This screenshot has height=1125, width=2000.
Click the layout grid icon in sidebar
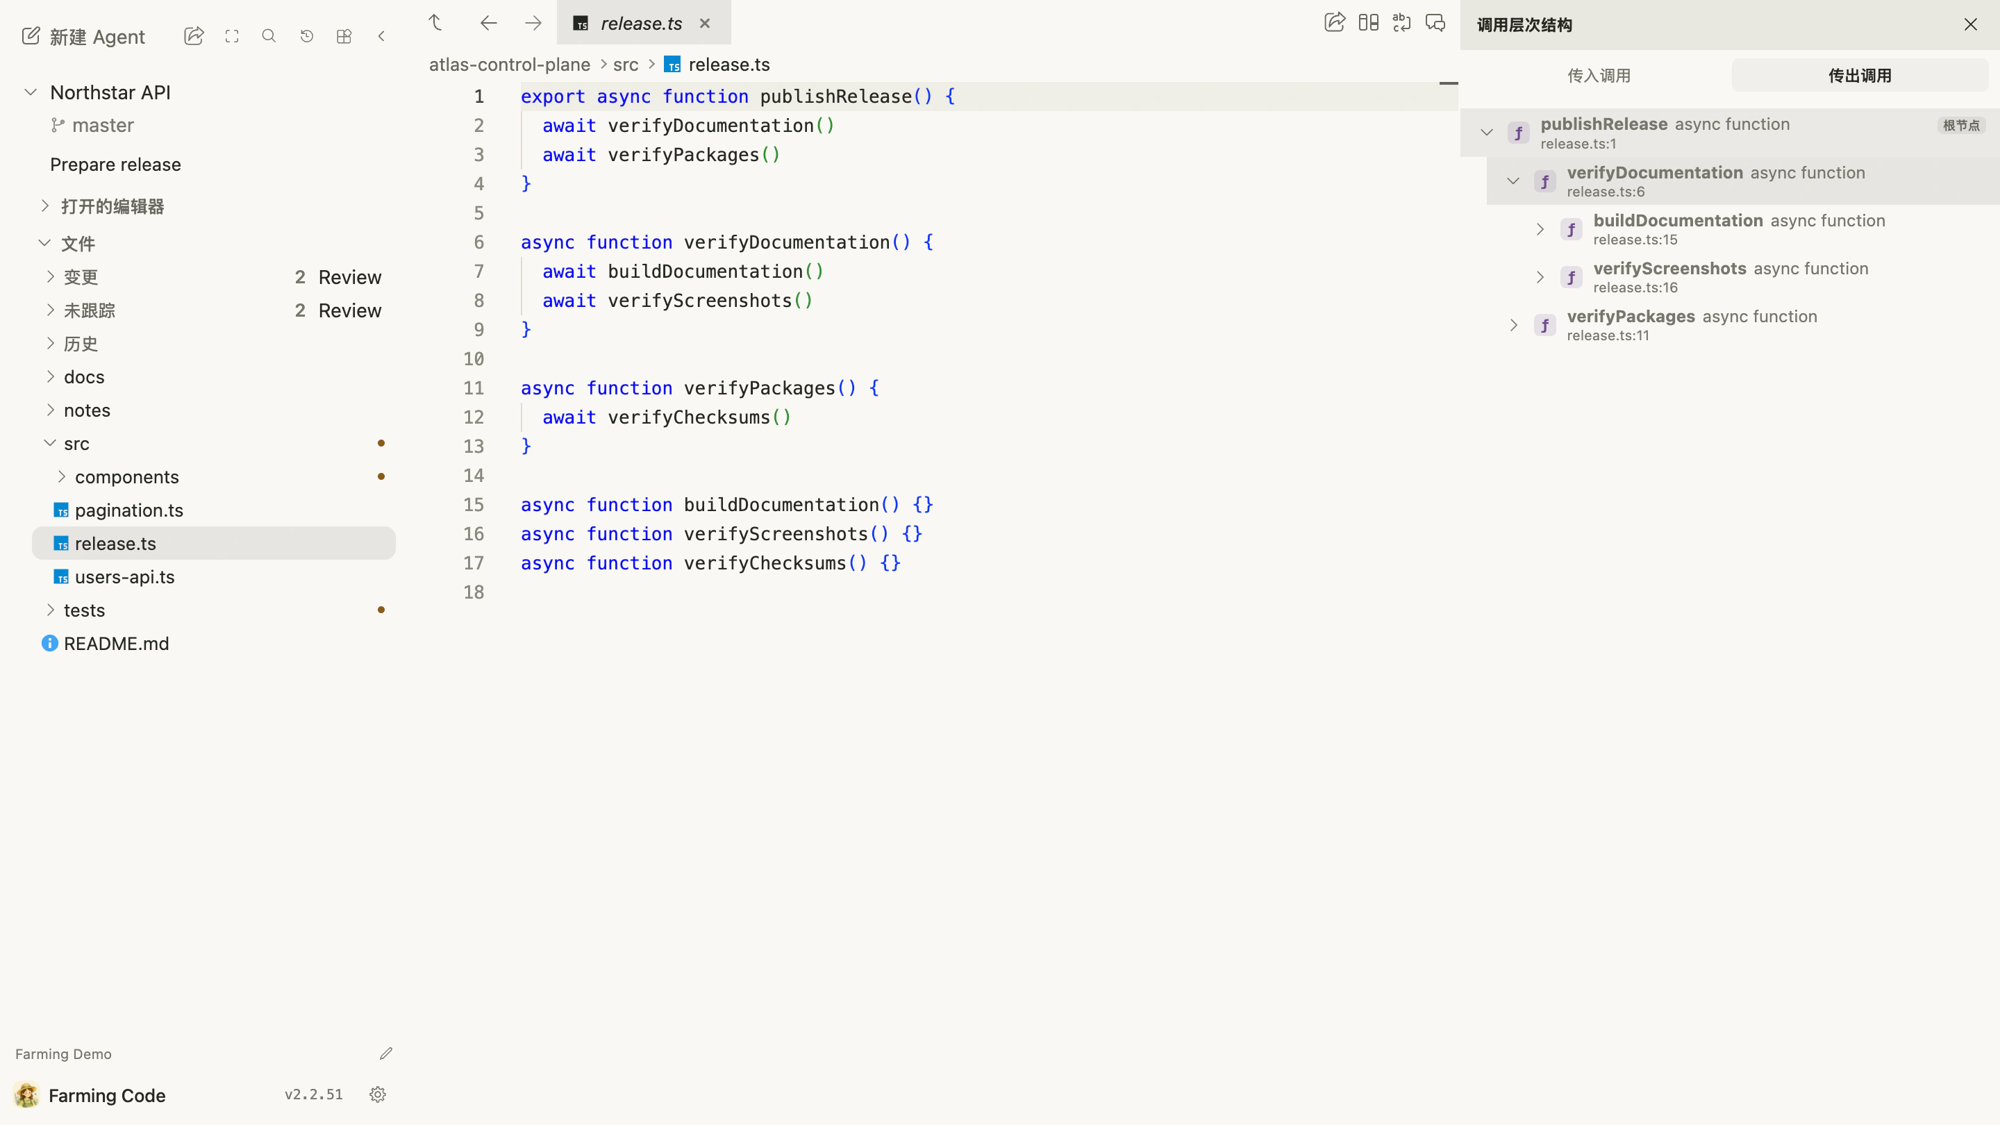(x=344, y=35)
